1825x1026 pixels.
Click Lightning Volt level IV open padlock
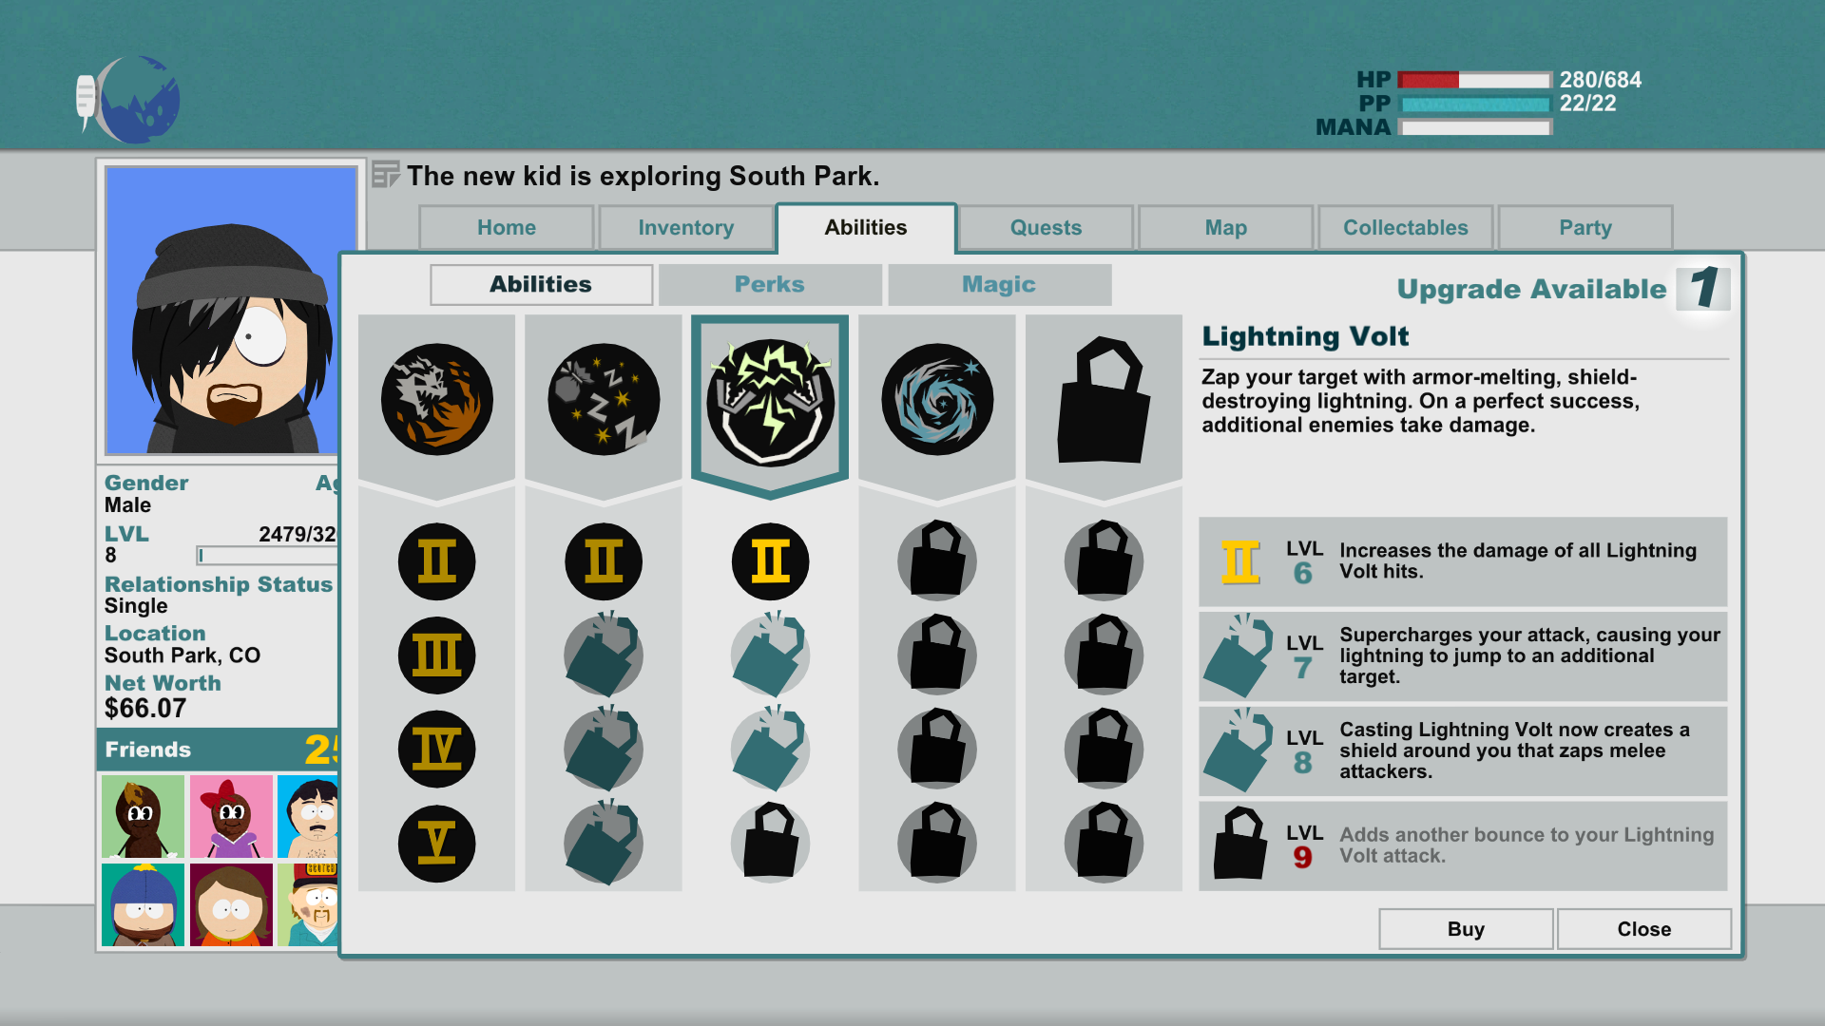(x=770, y=748)
